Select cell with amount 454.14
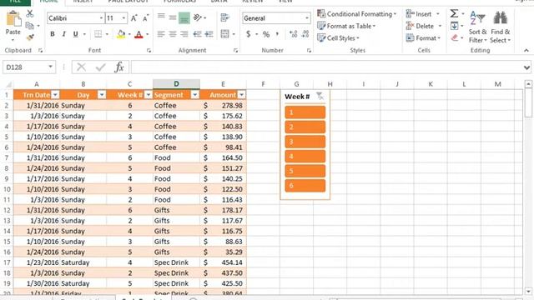This screenshot has height=300, width=534. (223, 262)
